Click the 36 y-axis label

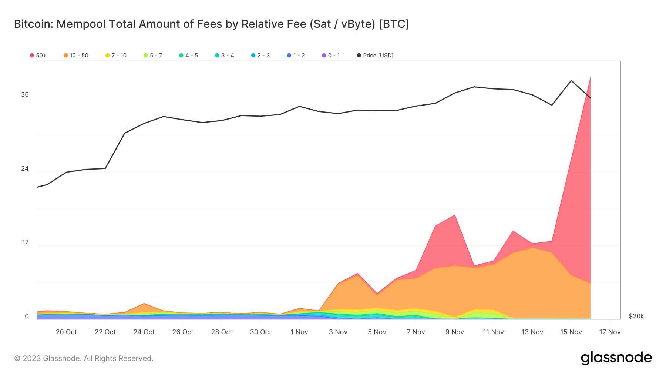coord(25,95)
